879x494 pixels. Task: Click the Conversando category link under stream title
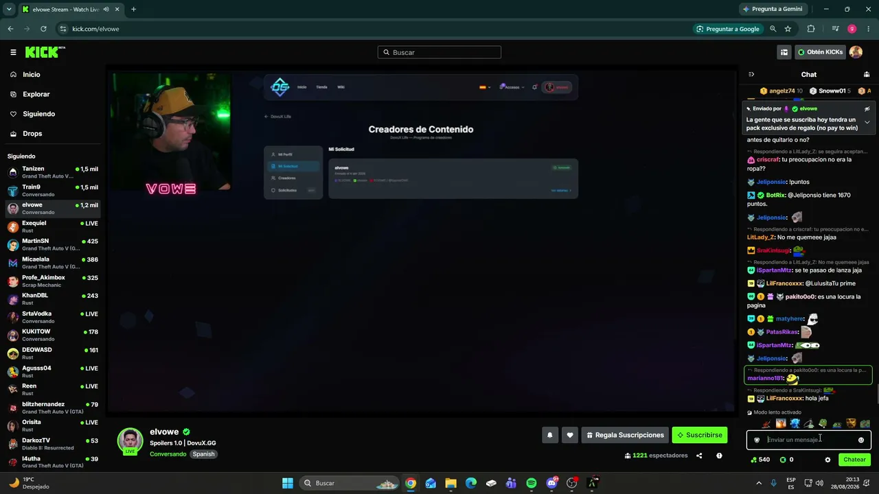168,454
